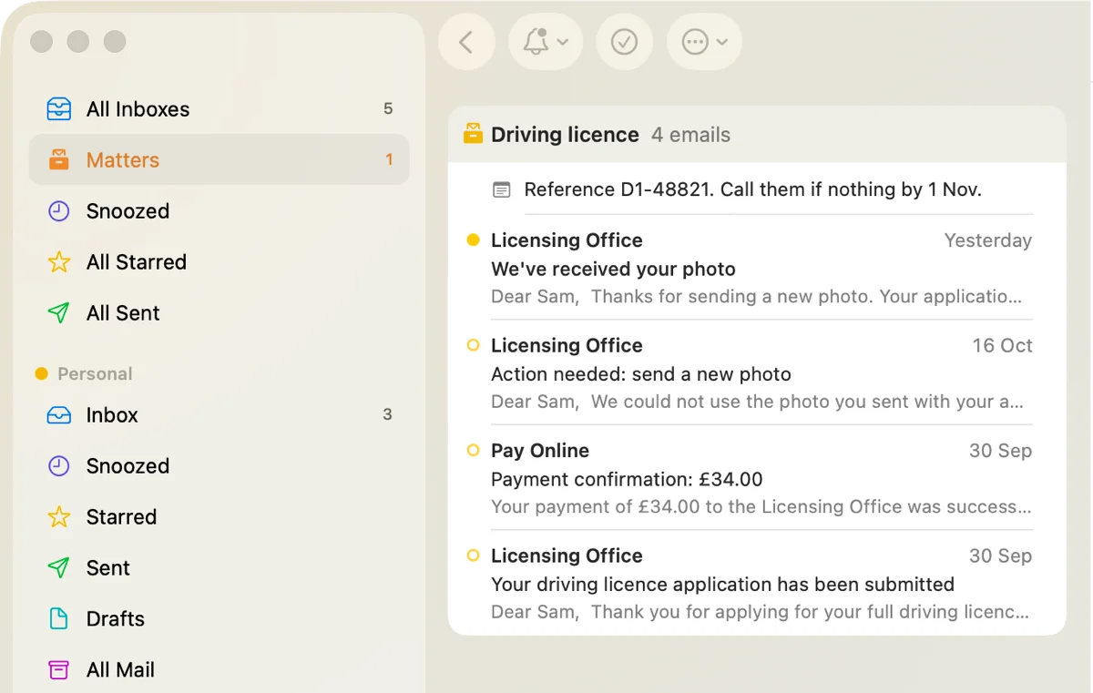Open All Starred mailbox
This screenshot has width=1093, height=693.
coord(220,262)
